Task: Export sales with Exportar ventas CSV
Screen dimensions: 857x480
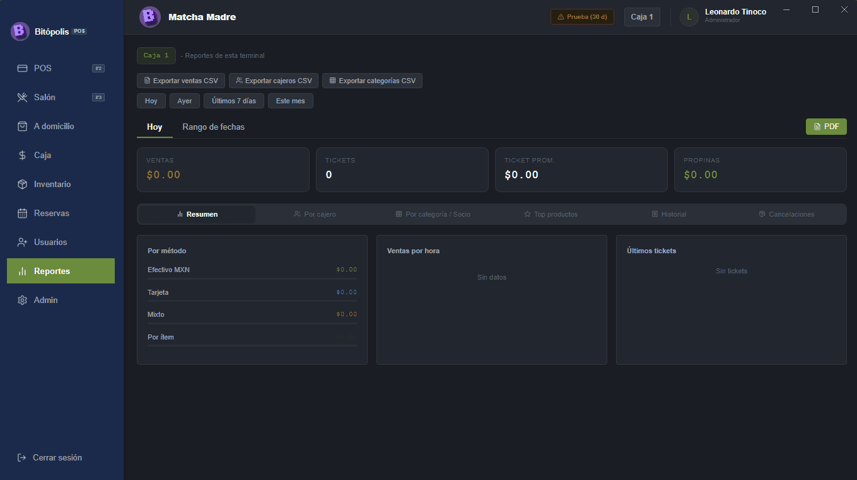Action: (181, 81)
